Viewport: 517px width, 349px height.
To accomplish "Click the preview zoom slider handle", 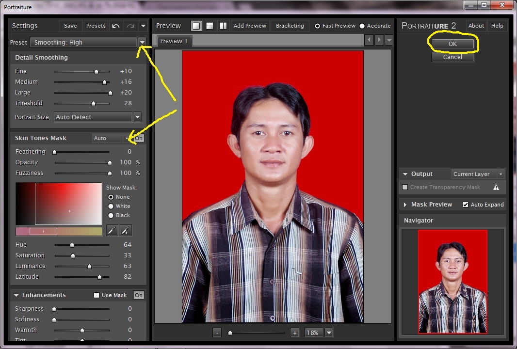I will tap(230, 333).
